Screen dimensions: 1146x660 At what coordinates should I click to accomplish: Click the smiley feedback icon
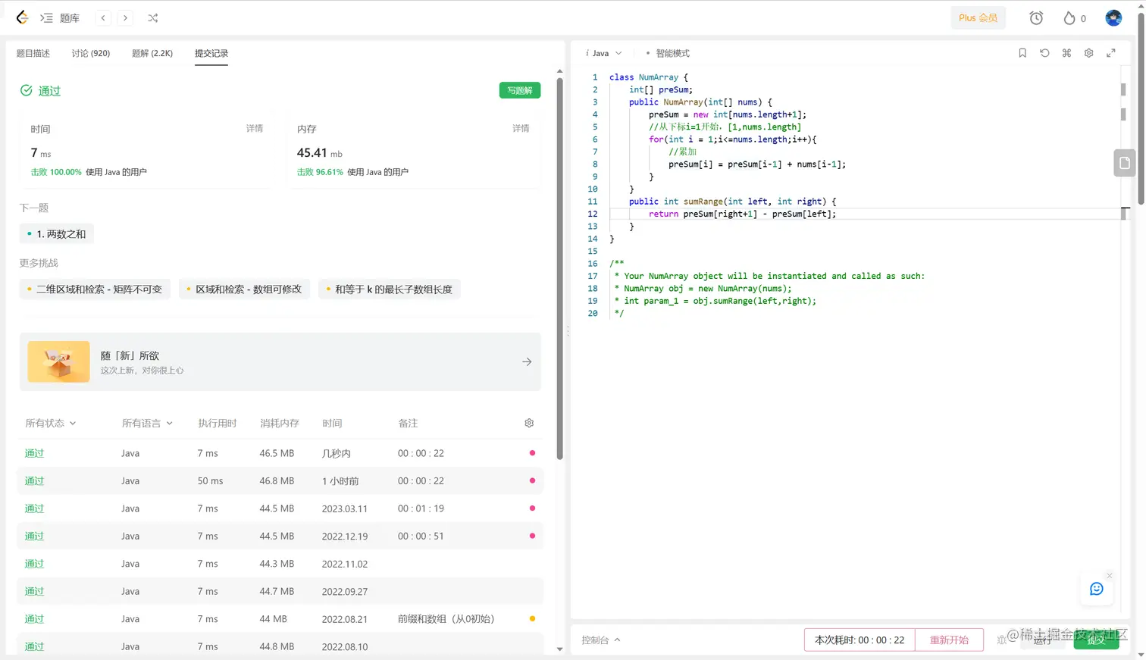pyautogui.click(x=1097, y=589)
